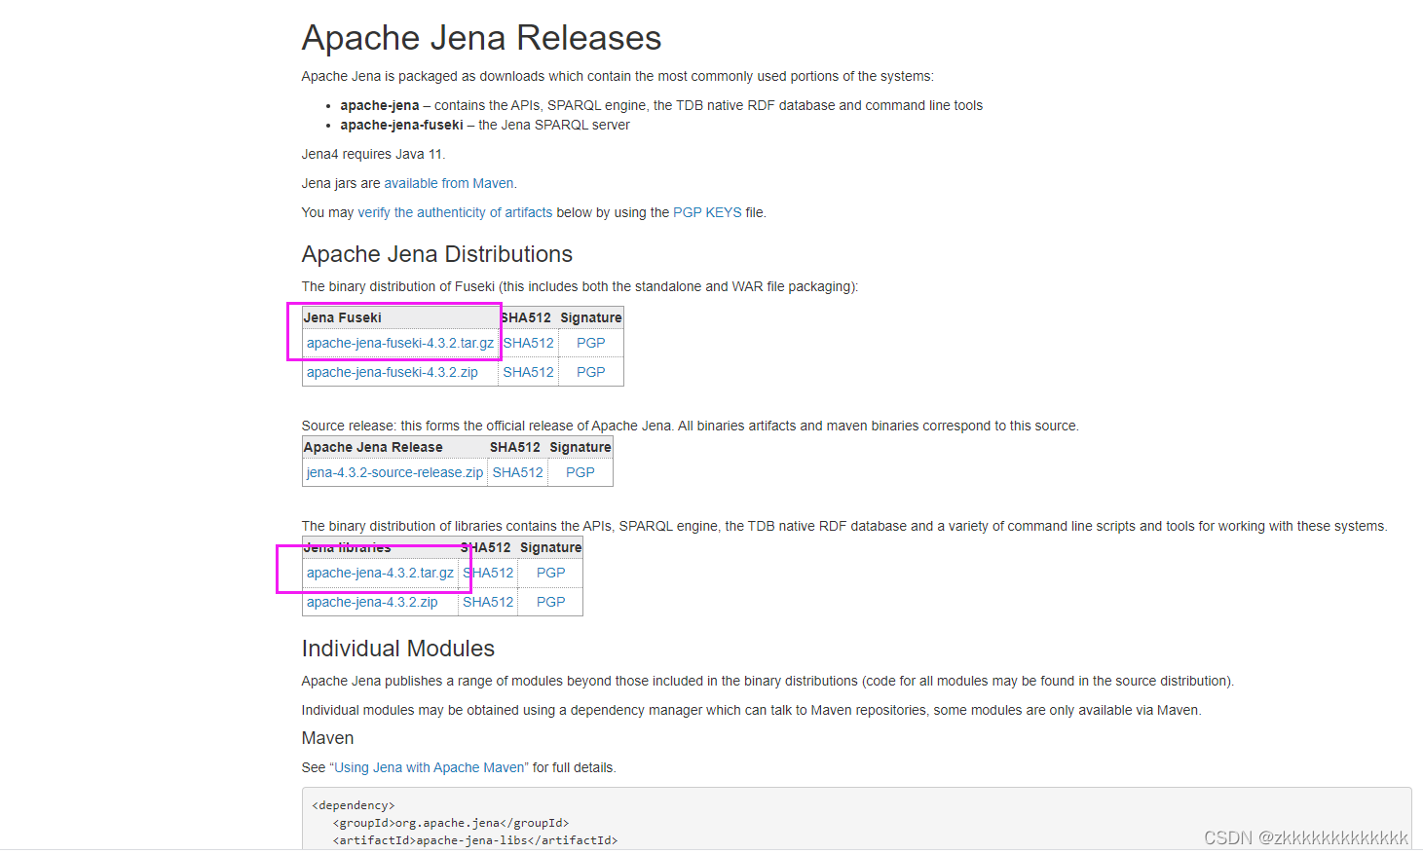Open SHA512 for fuseki tar.gz
Screen dimensions: 1423x854
click(528, 343)
